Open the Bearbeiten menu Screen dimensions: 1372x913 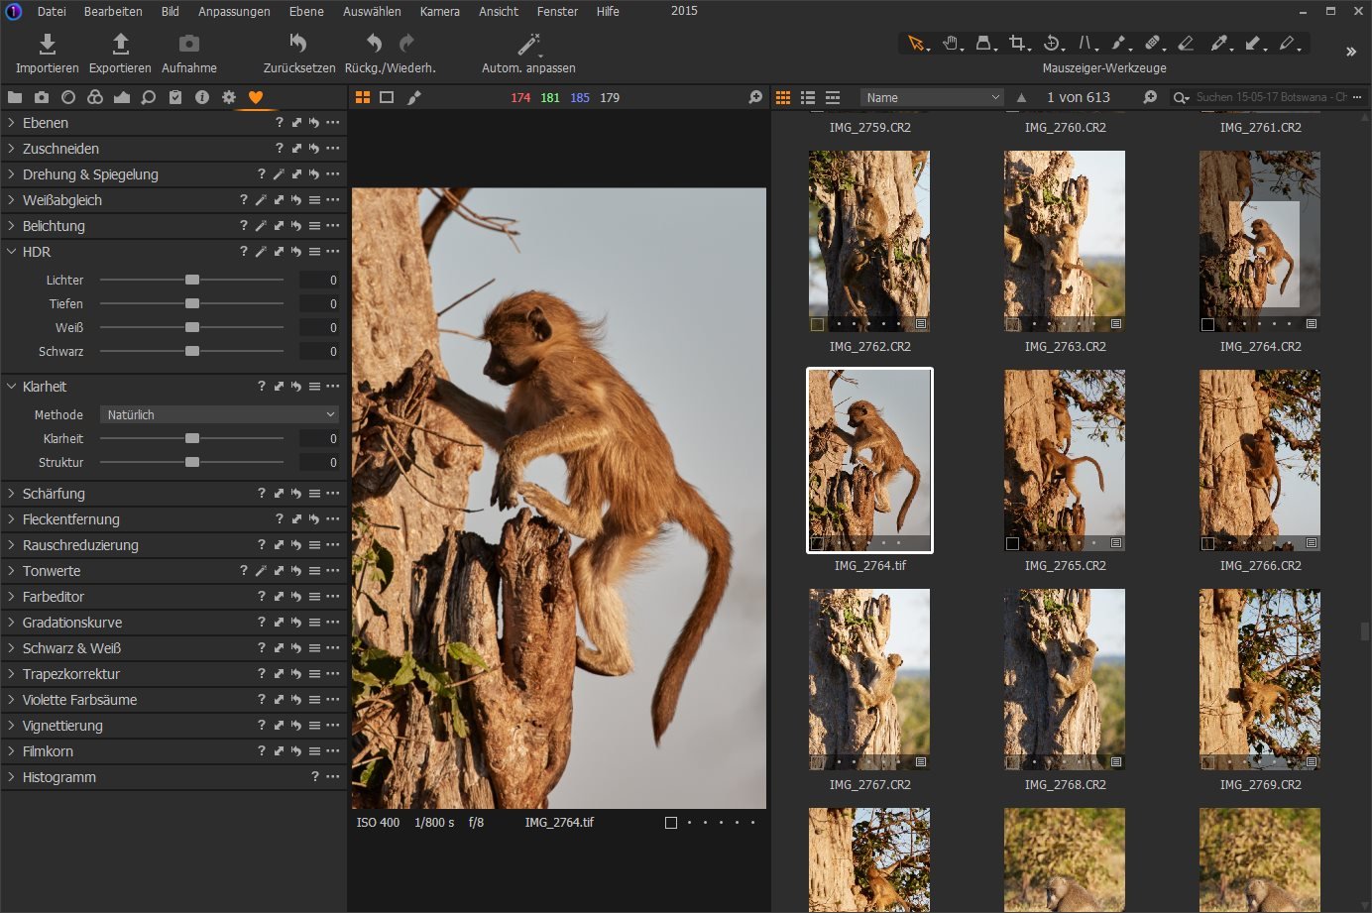113,12
